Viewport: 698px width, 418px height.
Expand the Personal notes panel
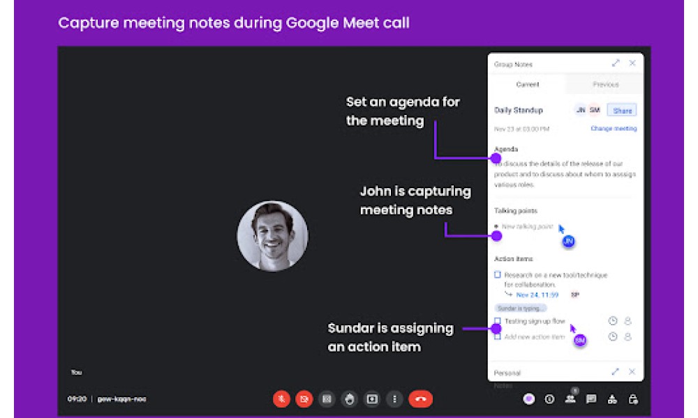pyautogui.click(x=615, y=372)
